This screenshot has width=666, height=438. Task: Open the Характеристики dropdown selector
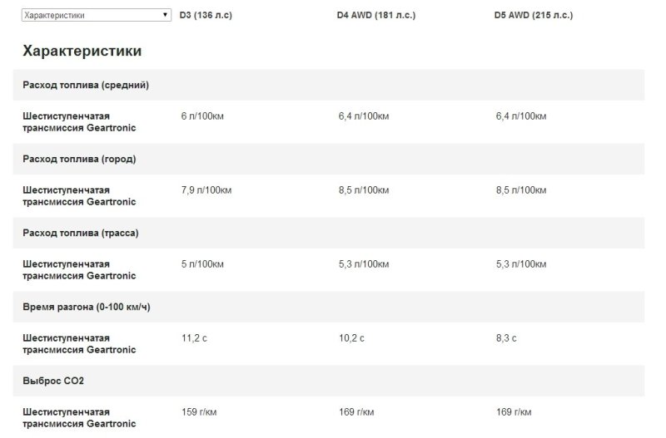[x=96, y=15]
